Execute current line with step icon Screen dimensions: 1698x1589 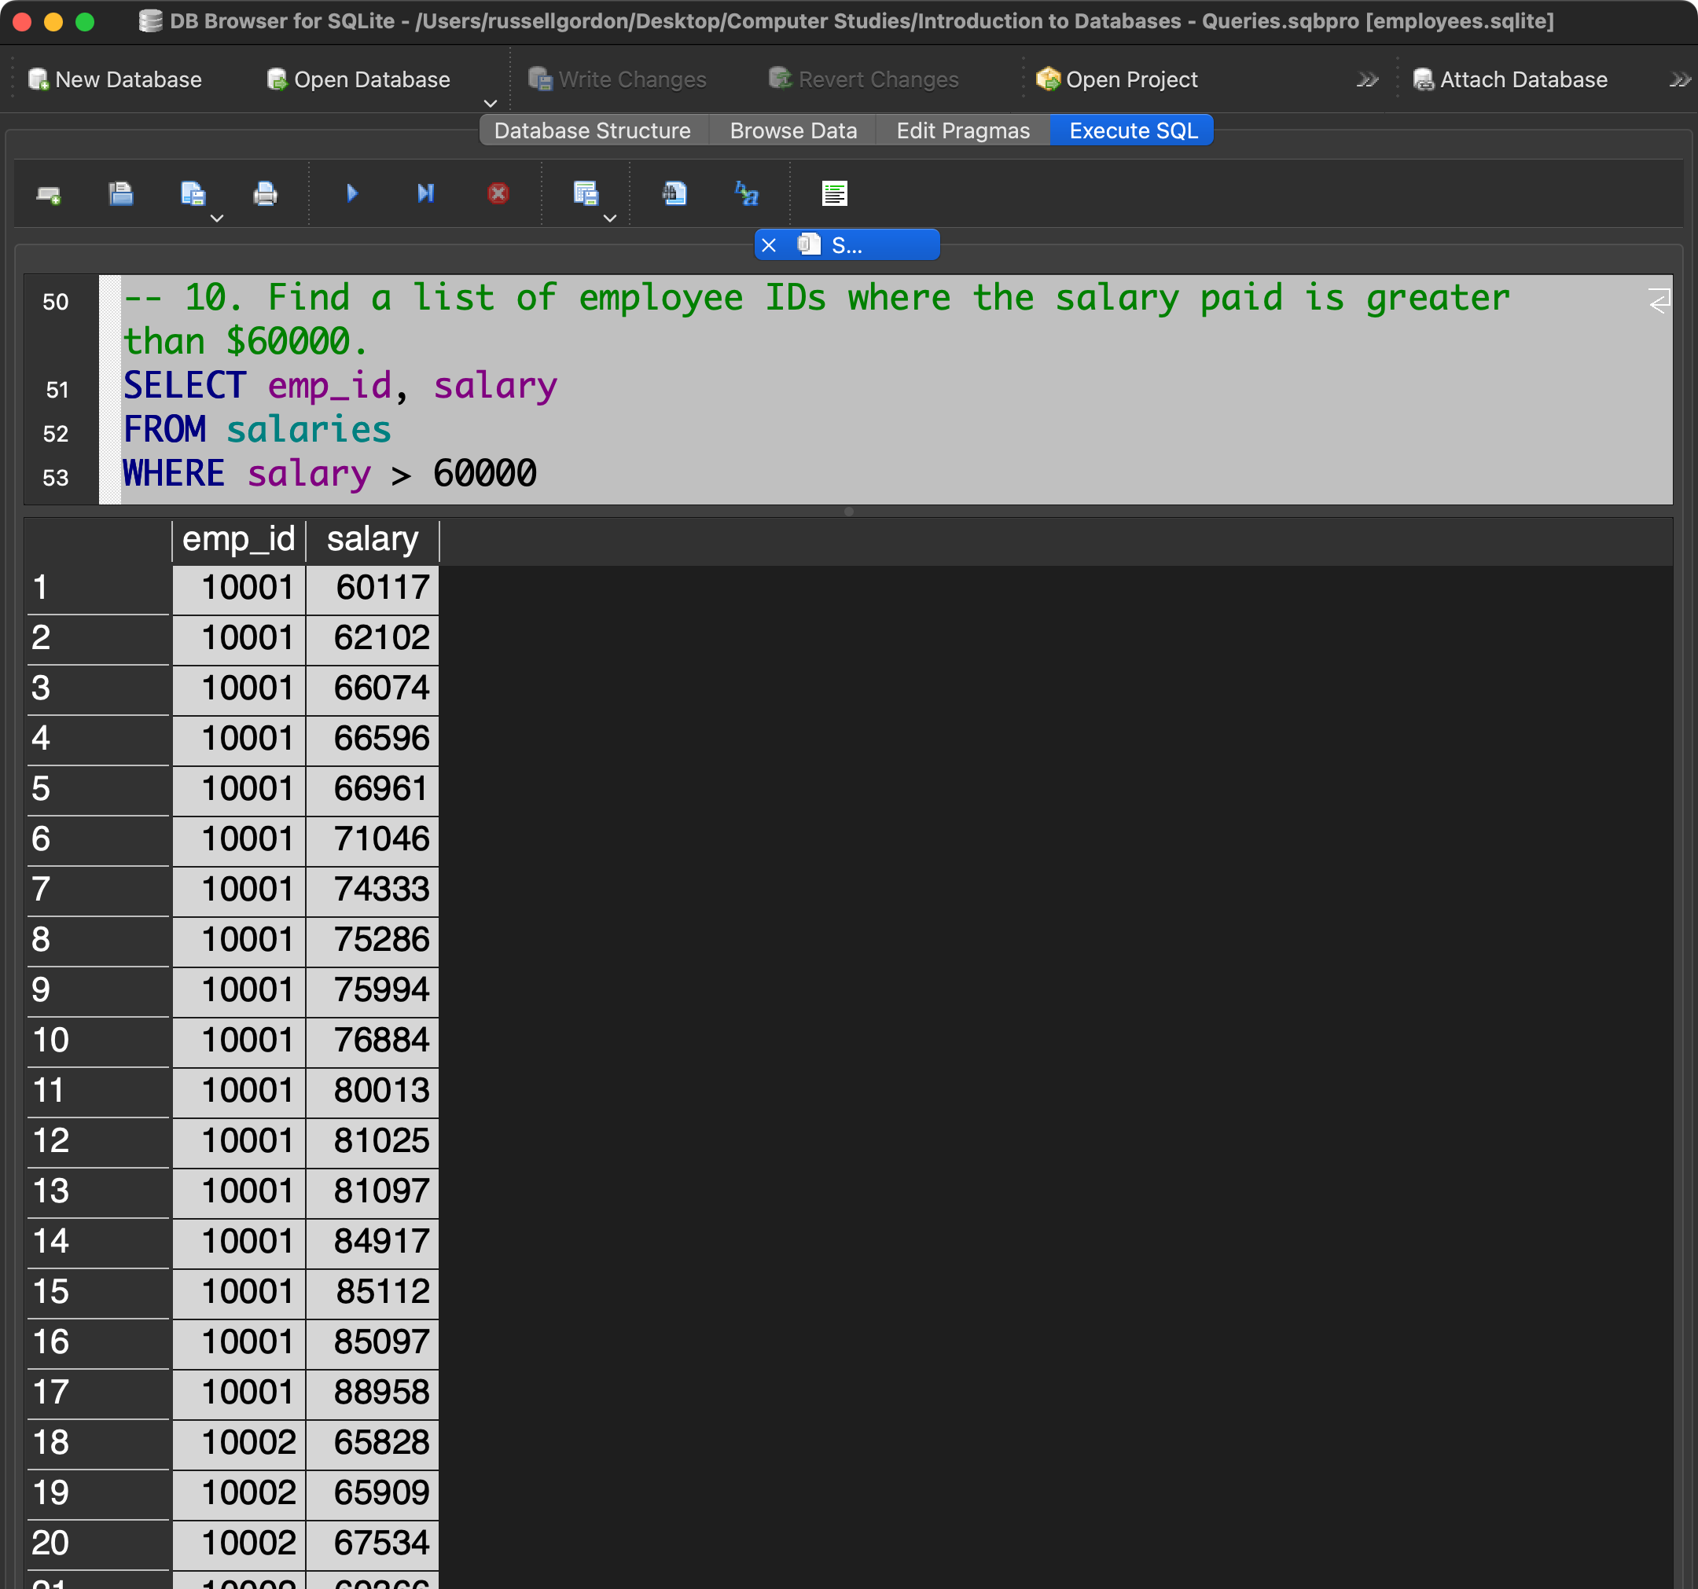424,194
